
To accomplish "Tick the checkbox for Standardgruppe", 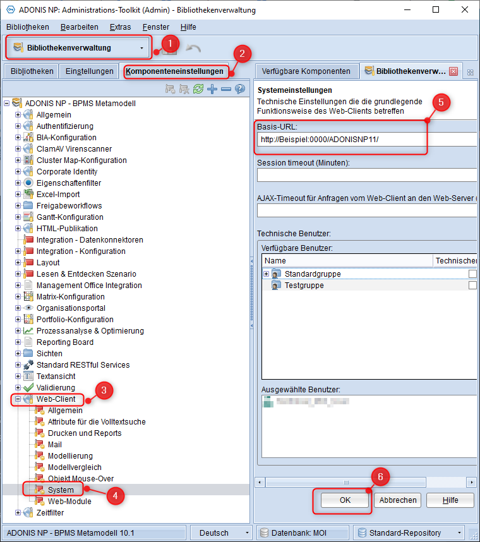I will (472, 274).
